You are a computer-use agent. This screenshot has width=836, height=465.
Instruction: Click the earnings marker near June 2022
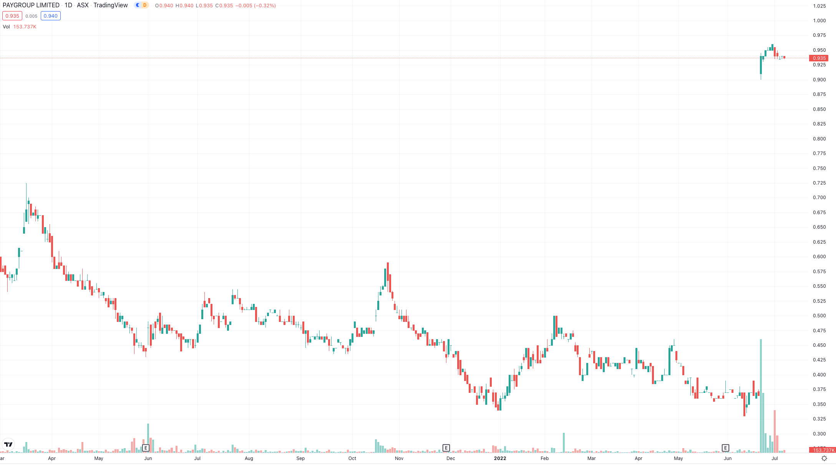coord(725,448)
